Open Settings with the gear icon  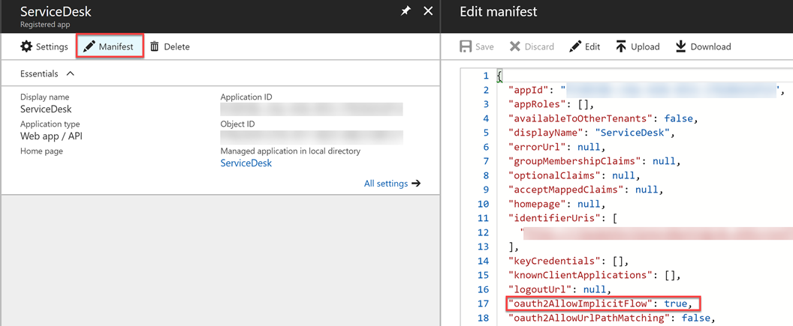(x=26, y=46)
